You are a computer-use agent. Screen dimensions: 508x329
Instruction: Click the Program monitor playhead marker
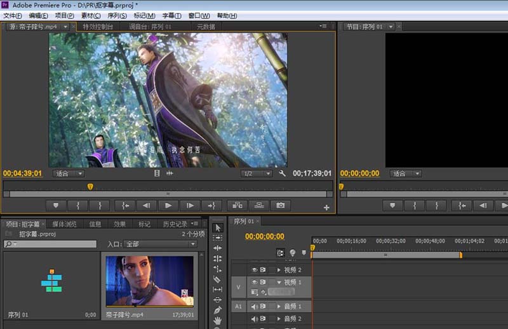coord(341,186)
